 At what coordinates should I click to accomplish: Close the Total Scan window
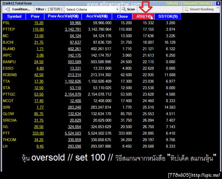click(x=218, y=3)
